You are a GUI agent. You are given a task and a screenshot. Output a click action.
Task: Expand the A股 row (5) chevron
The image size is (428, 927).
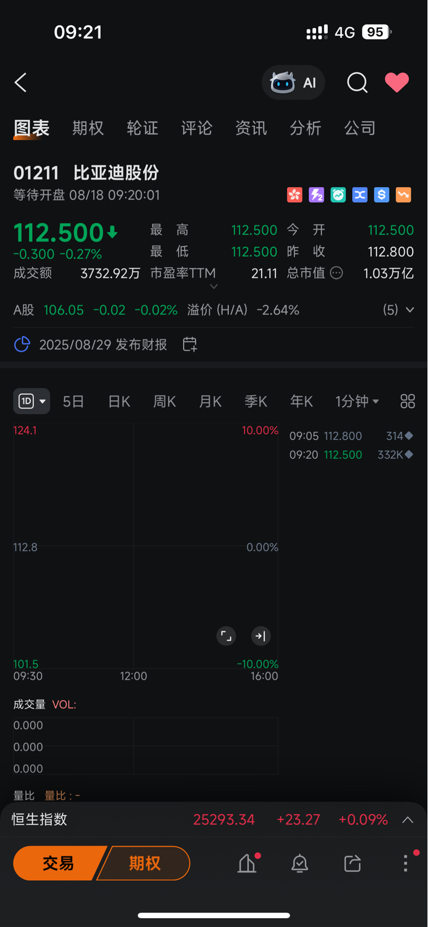[410, 310]
